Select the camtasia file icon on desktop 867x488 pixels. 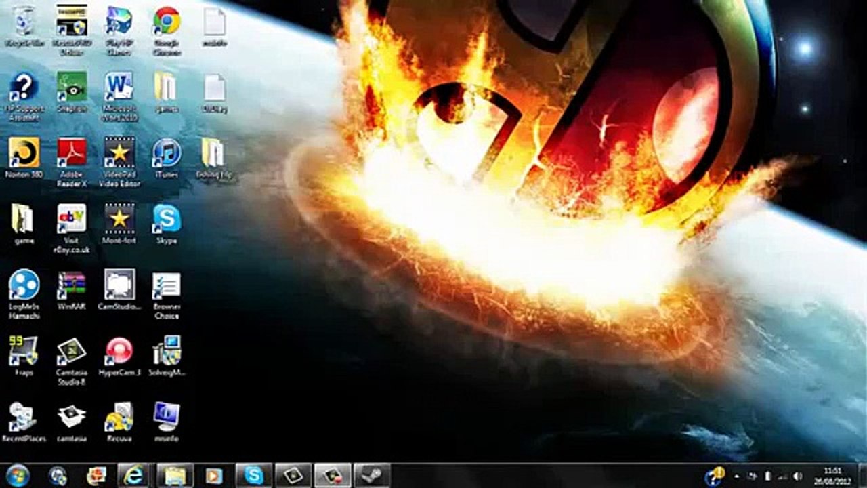pos(72,422)
